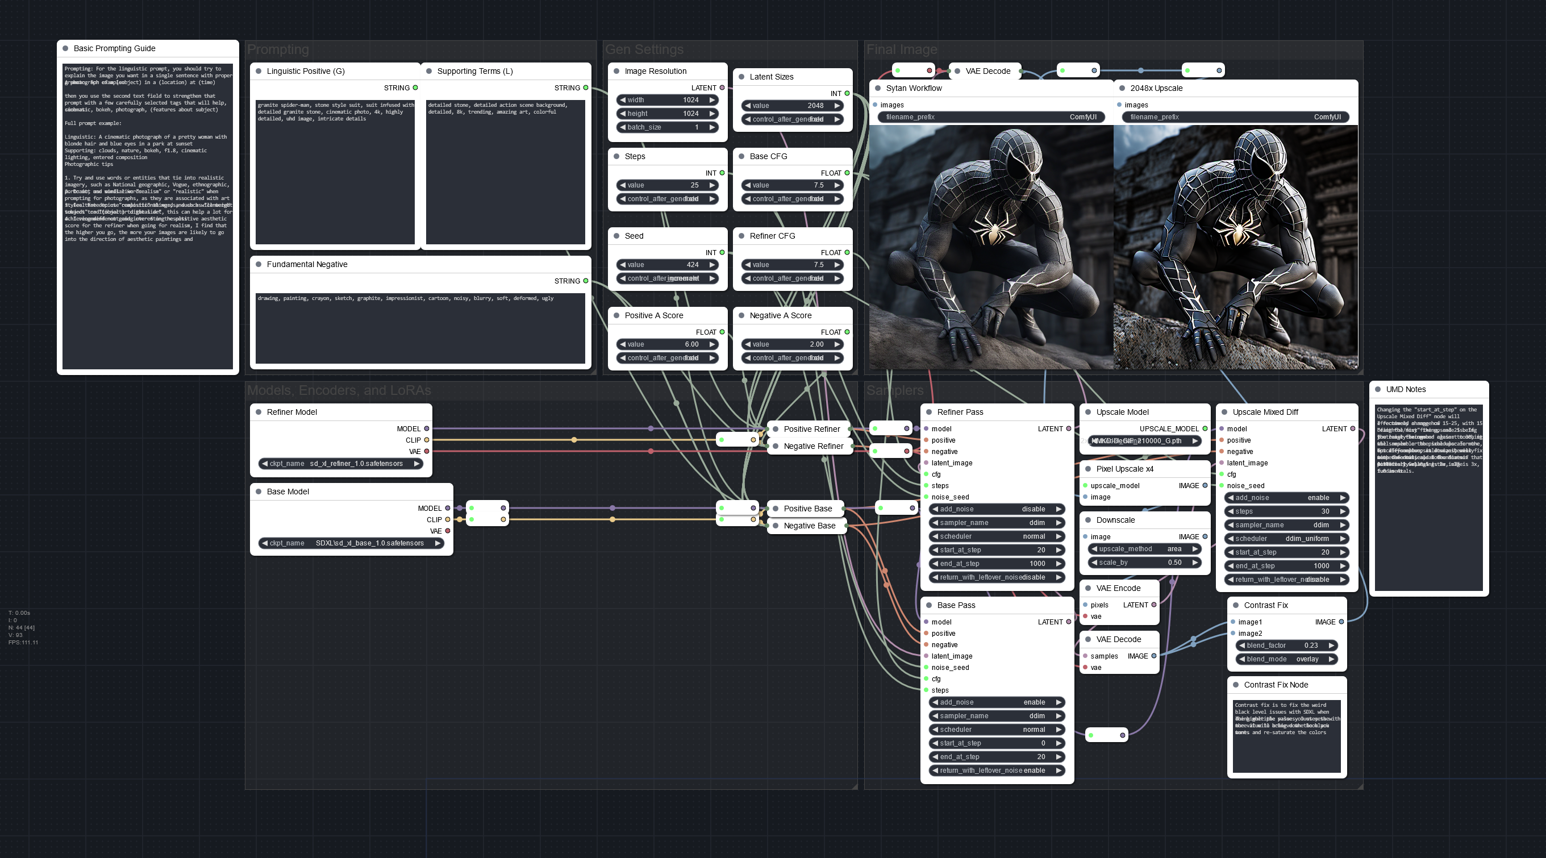
Task: Click the Linguistic Positive prompt text box
Action: [x=335, y=172]
